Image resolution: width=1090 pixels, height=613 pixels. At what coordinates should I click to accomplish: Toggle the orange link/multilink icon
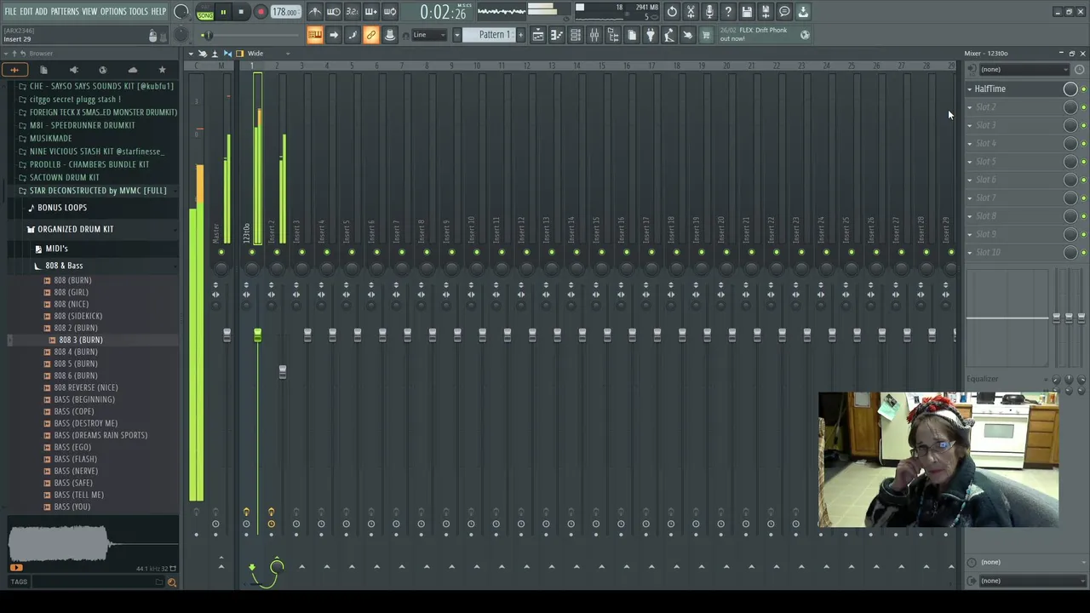pyautogui.click(x=371, y=35)
